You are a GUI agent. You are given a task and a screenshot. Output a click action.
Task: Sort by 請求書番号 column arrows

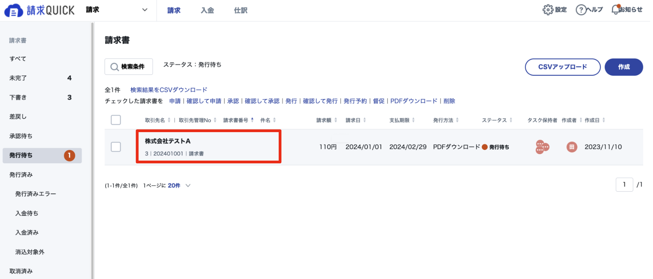pyautogui.click(x=252, y=120)
